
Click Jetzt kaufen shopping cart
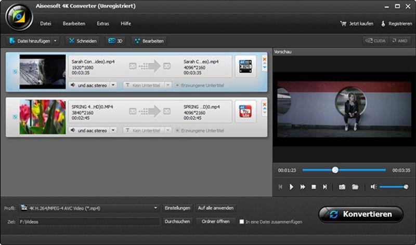pos(357,23)
